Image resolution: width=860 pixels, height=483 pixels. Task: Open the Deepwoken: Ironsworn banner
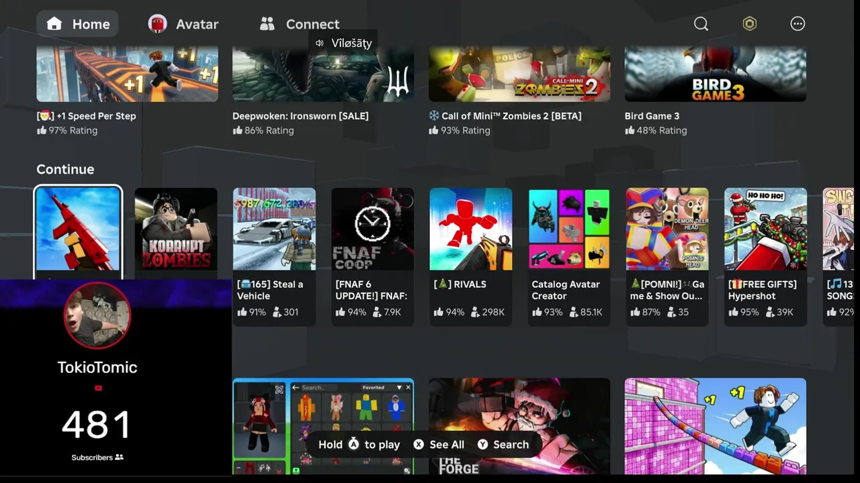323,74
